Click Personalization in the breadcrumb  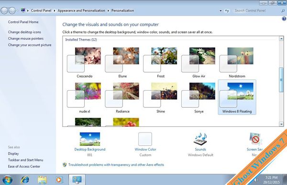point(122,10)
